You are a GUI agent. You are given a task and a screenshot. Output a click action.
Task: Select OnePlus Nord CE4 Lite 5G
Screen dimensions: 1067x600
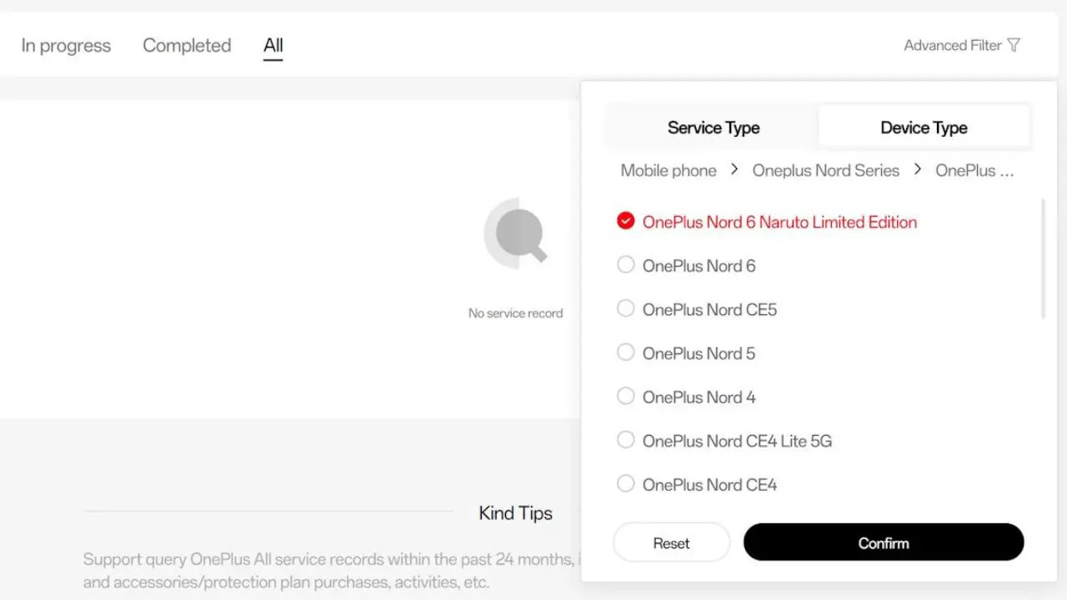click(626, 440)
